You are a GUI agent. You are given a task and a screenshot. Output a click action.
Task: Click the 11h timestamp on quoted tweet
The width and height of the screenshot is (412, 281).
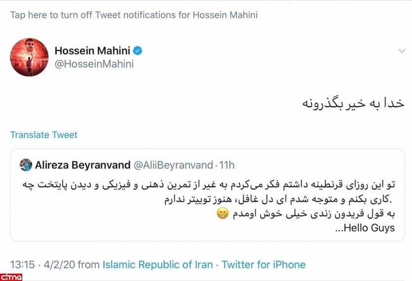[226, 165]
